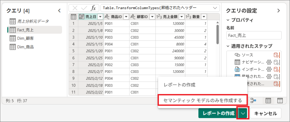
Task: Click the table options icon in grid corner
Action: [73, 17]
